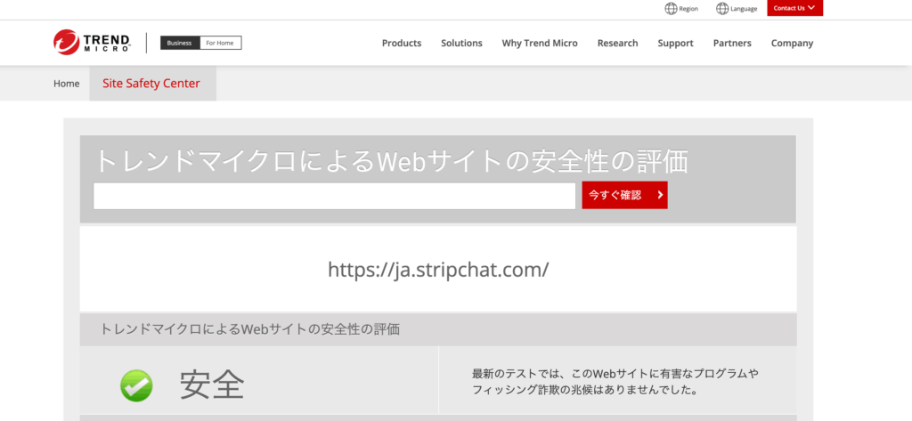Click the https://ja.stripchat.com/ URL text

pos(438,269)
